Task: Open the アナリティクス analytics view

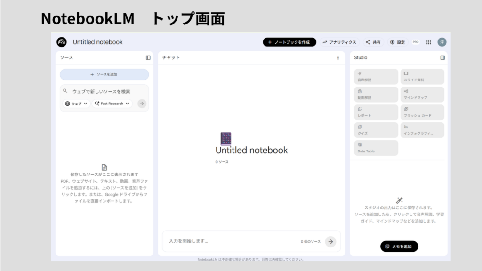Action: coord(340,42)
